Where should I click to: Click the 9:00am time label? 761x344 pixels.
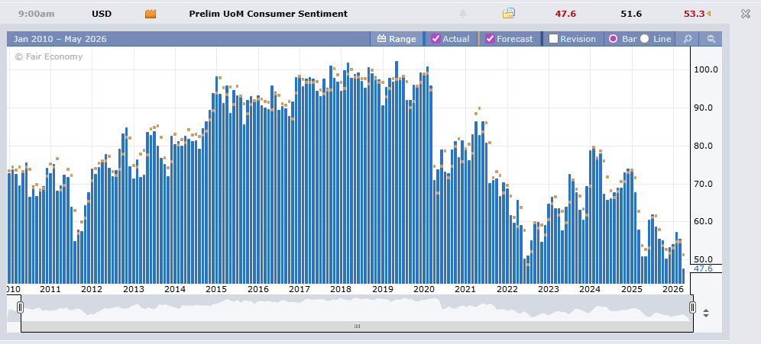point(37,14)
